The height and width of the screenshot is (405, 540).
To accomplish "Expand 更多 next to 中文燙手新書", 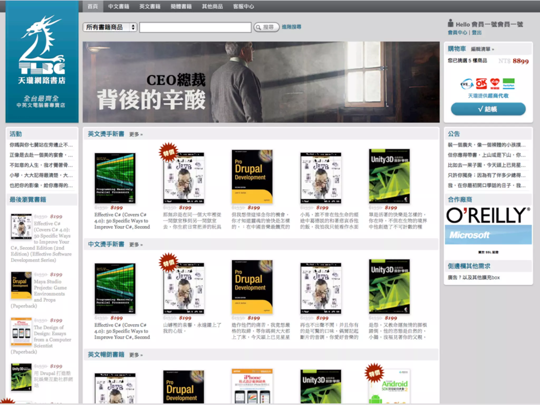I will click(136, 245).
